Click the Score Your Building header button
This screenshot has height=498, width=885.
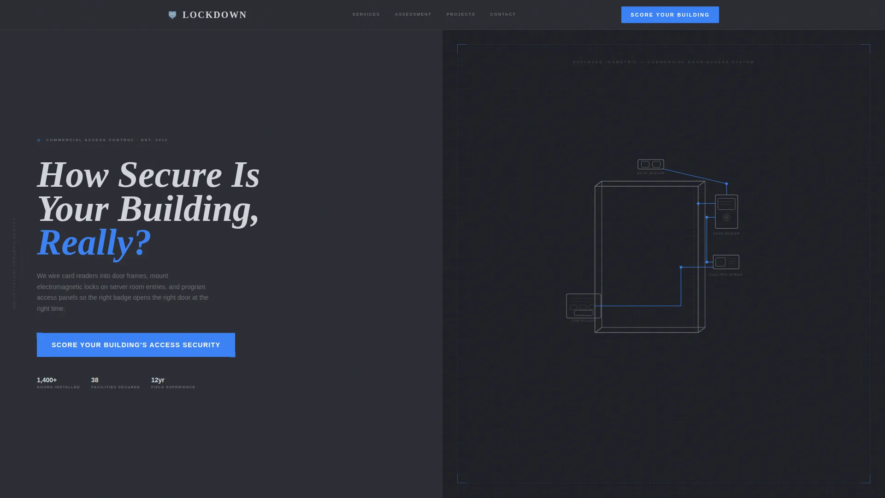click(x=670, y=15)
